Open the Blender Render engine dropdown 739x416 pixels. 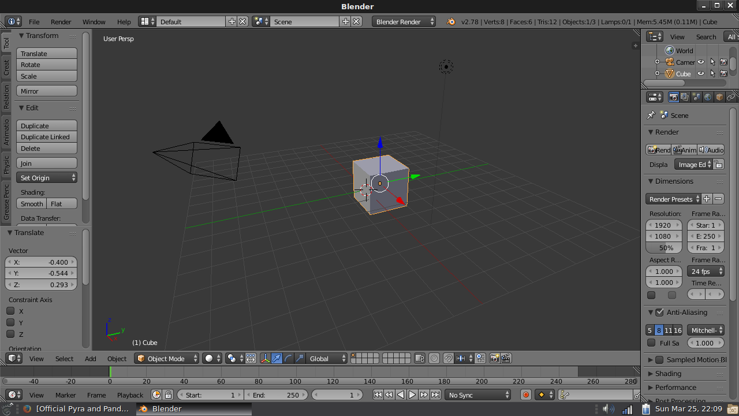pos(404,21)
